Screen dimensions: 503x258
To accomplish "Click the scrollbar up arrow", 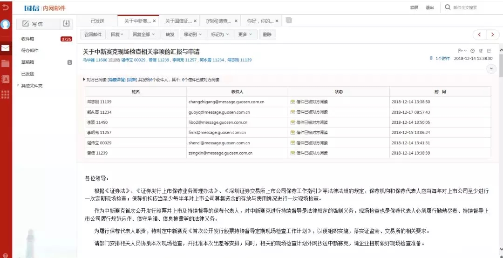I will pyautogui.click(x=500, y=50).
